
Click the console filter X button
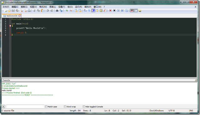(x=3, y=107)
